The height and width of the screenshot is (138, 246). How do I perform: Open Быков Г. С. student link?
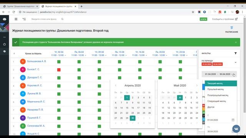(x=33, y=69)
